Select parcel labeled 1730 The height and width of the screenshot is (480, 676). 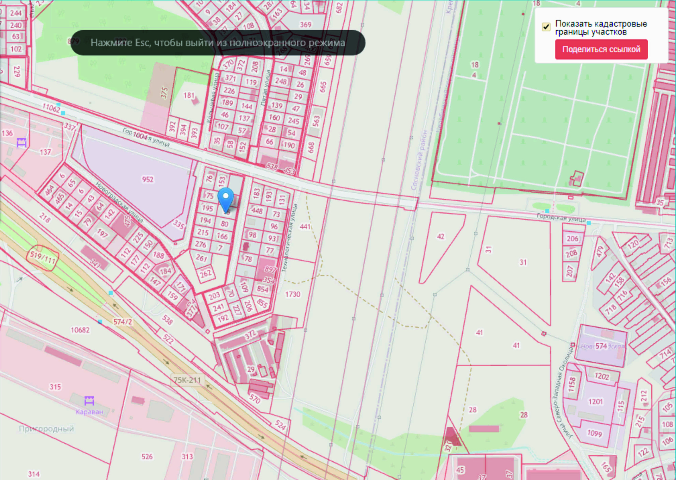pos(293,294)
